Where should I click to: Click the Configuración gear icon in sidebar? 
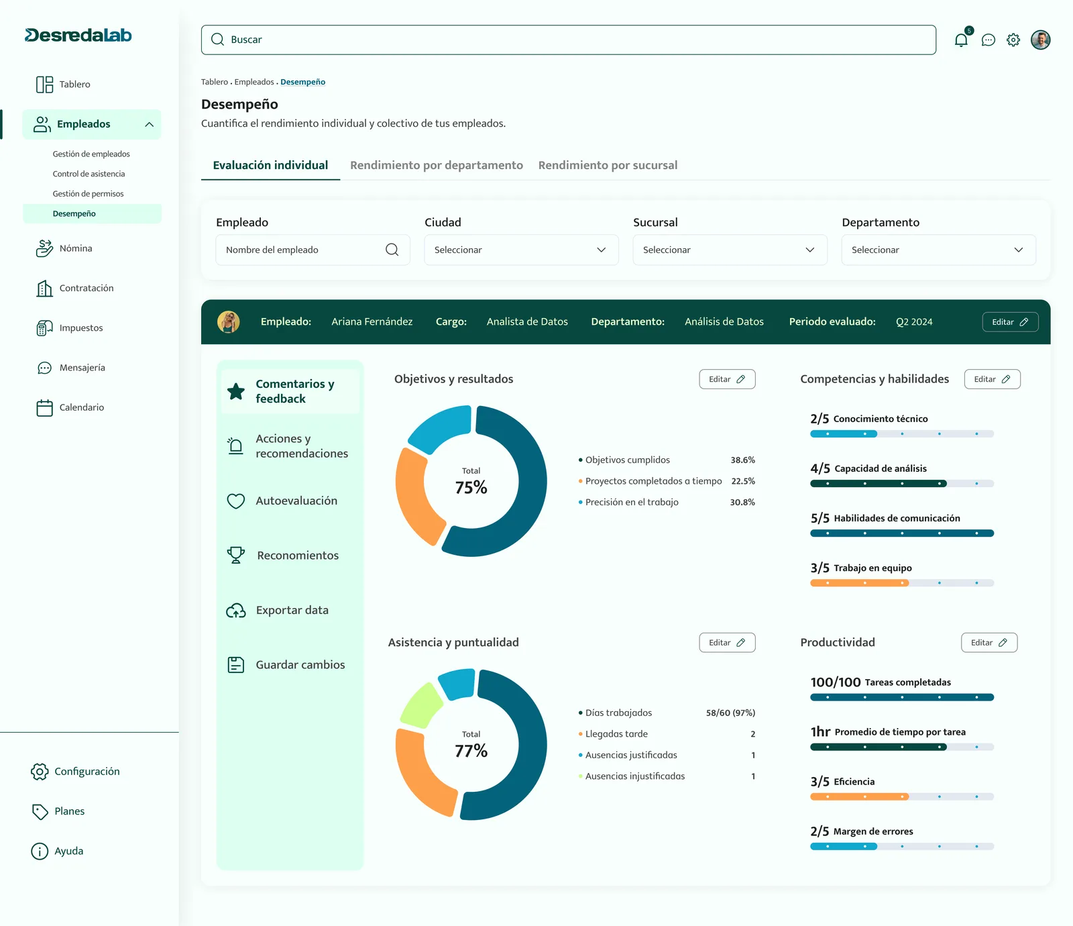coord(40,772)
